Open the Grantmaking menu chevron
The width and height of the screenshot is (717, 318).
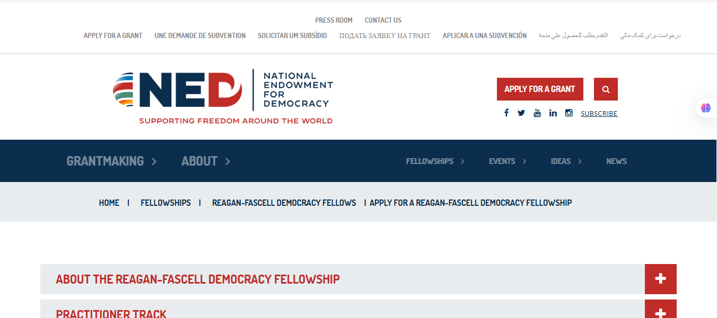coord(153,161)
